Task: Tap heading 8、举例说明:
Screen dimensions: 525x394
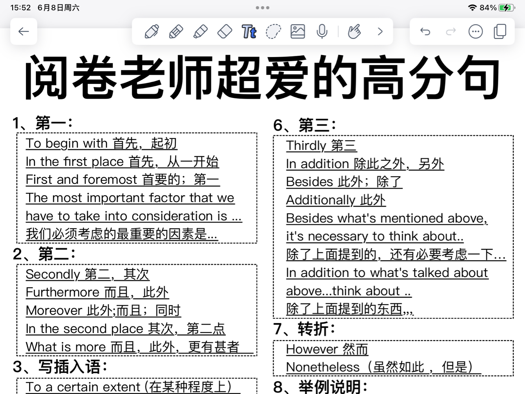Action: [321, 387]
